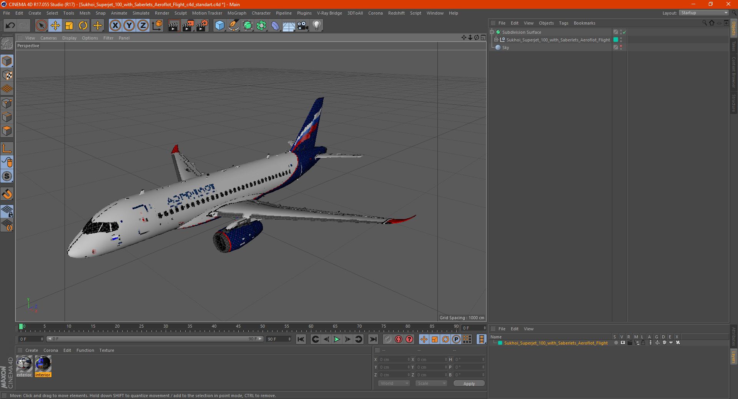
Task: Open Object Manager Tags menu
Action: coord(563,23)
